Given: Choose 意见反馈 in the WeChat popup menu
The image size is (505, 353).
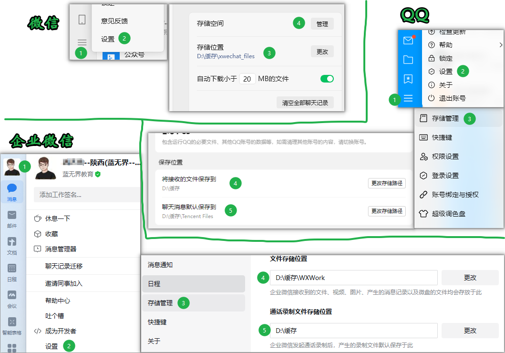Looking at the screenshot, I should click(114, 21).
